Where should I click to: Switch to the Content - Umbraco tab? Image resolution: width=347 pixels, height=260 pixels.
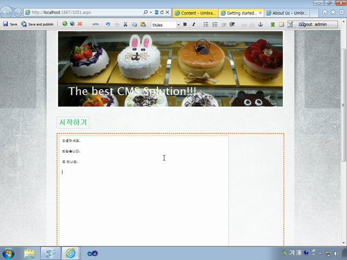195,13
